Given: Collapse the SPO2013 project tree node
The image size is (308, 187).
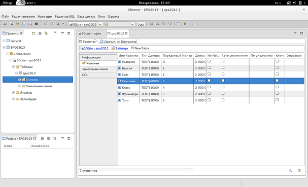Looking at the screenshot, I should tap(4, 47).
